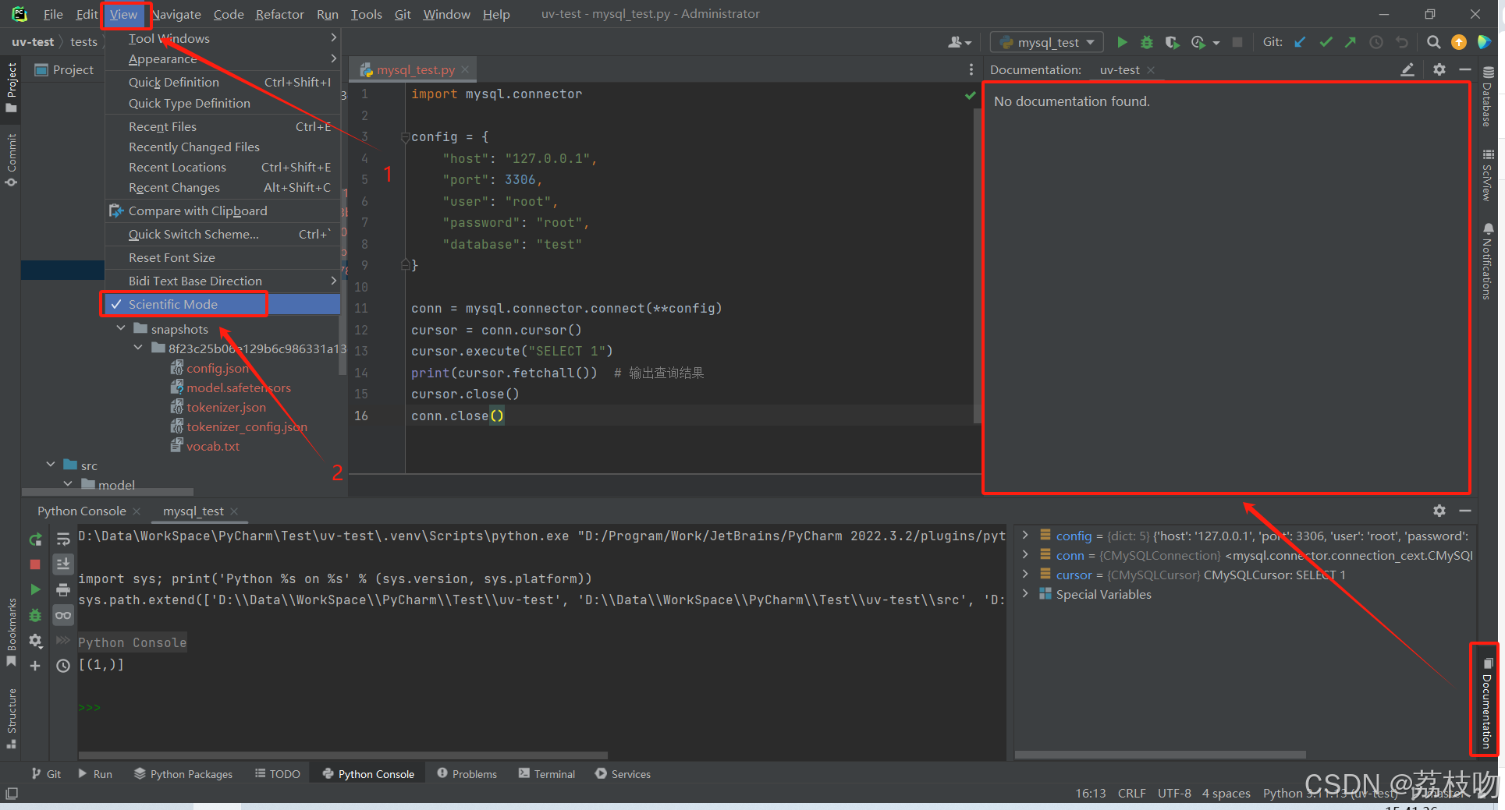Screen dimensions: 1505x810
Task: Close the mysql_test.py editor tab
Action: [x=465, y=69]
